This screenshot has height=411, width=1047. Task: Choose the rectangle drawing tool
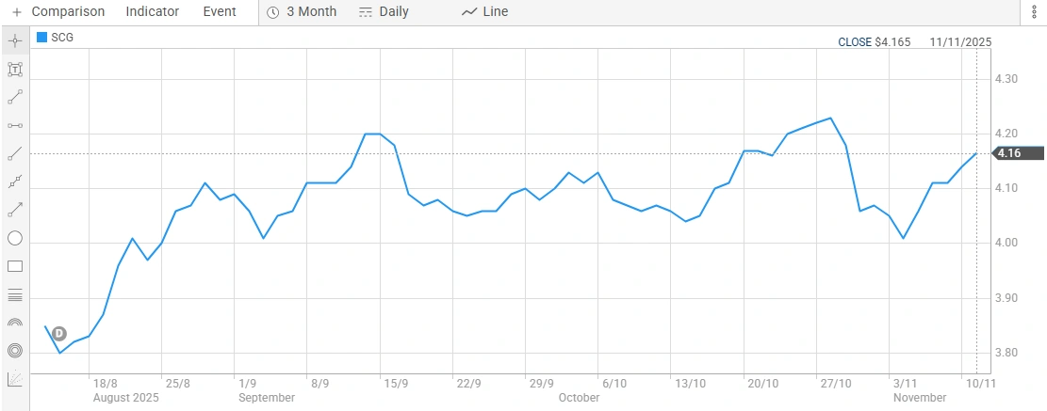pos(15,266)
